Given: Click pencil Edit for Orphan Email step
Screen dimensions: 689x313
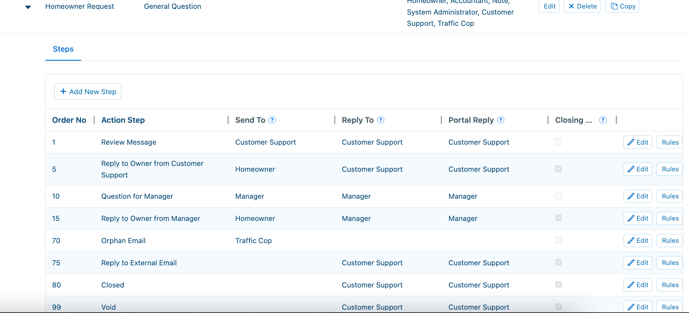Looking at the screenshot, I should (x=637, y=241).
